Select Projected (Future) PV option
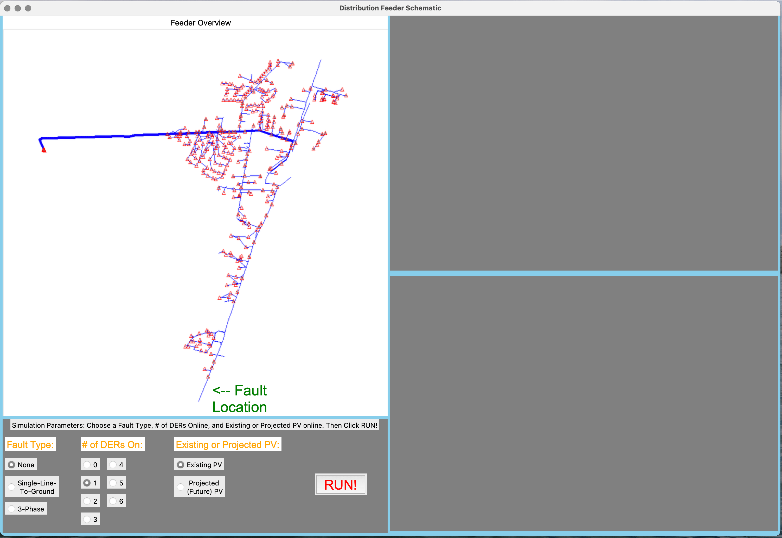The width and height of the screenshot is (782, 538). (x=181, y=487)
